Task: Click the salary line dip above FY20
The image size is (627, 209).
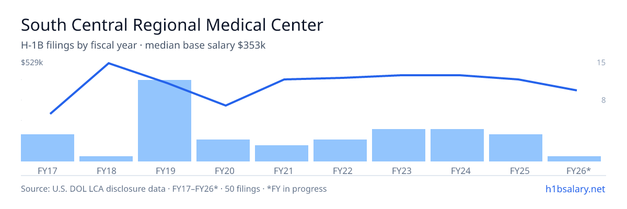Action: click(226, 106)
